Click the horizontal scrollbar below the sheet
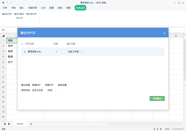This screenshot has height=131, width=186. click(146, 124)
